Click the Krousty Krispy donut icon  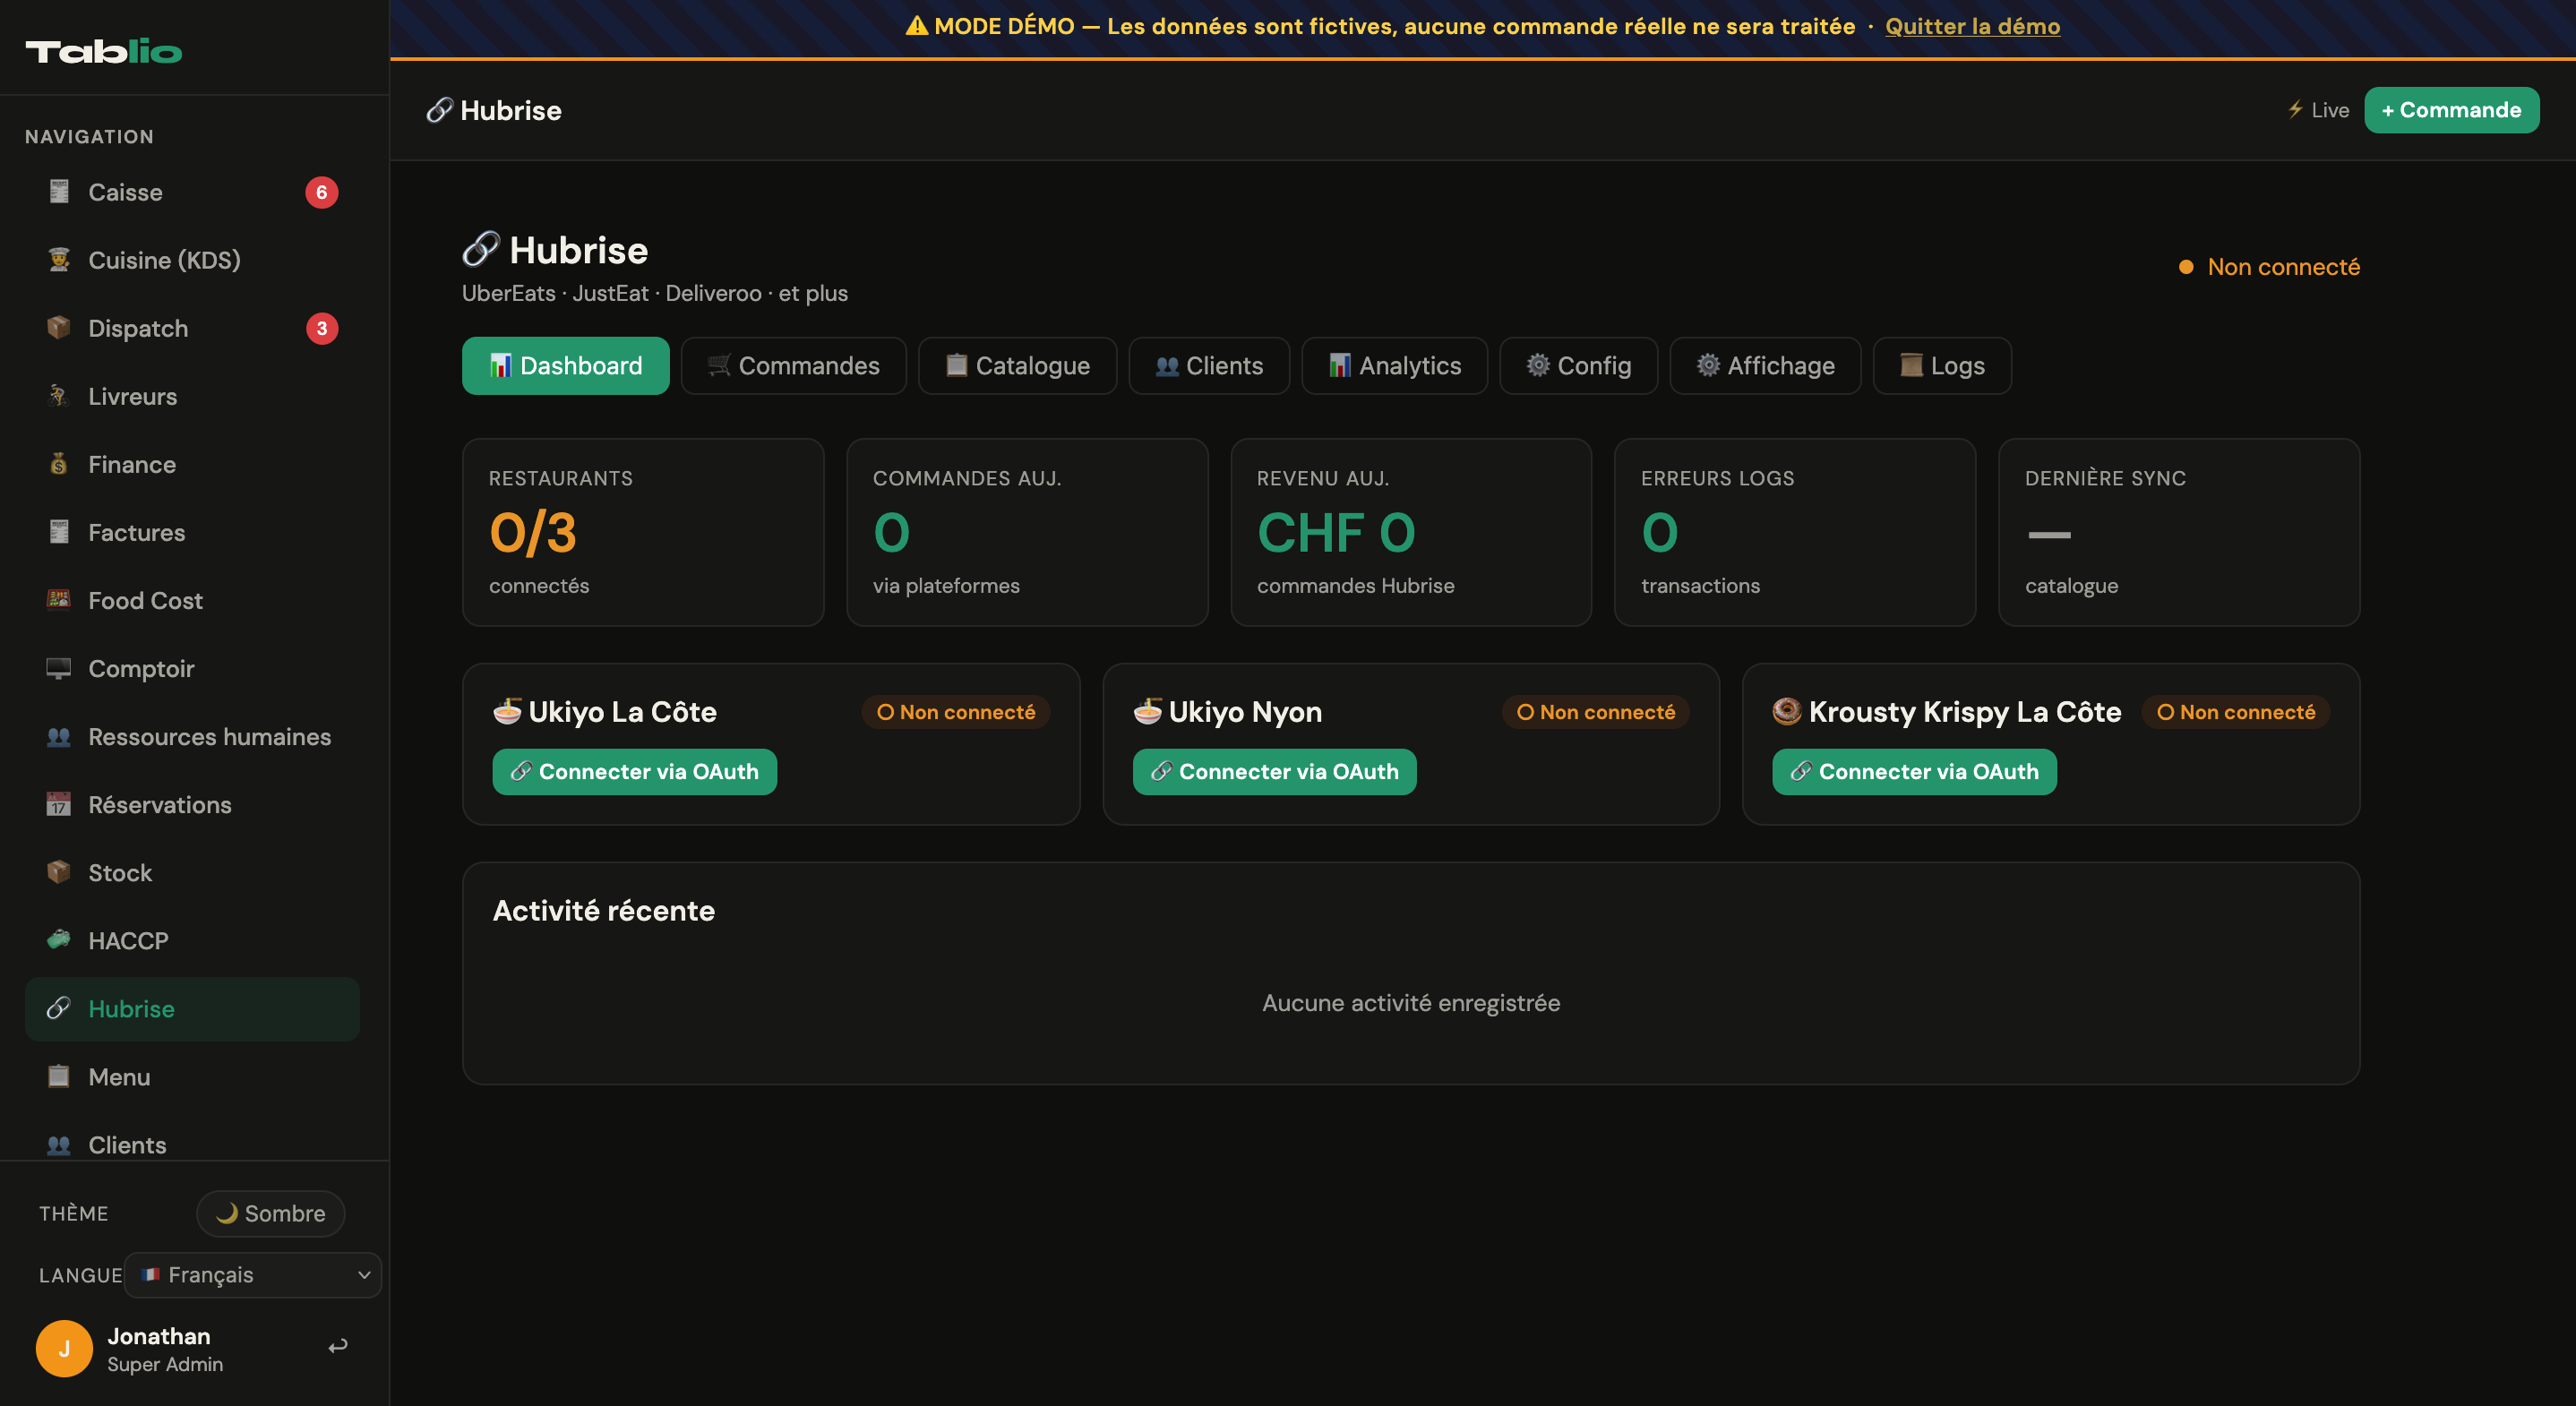1787,711
